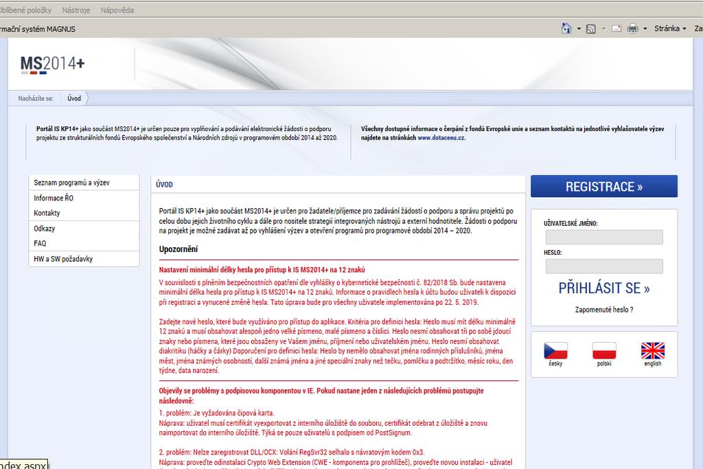The height and width of the screenshot is (469, 703).
Task: Open Seznam programů a výzev sidebar item
Action: [84, 183]
